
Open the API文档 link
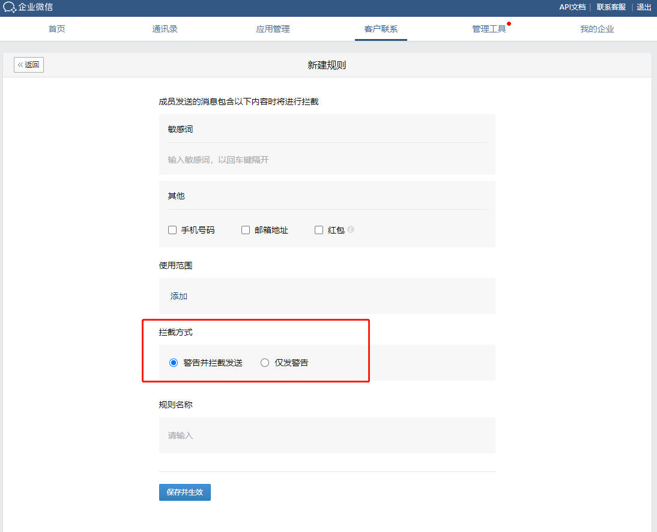tap(572, 7)
